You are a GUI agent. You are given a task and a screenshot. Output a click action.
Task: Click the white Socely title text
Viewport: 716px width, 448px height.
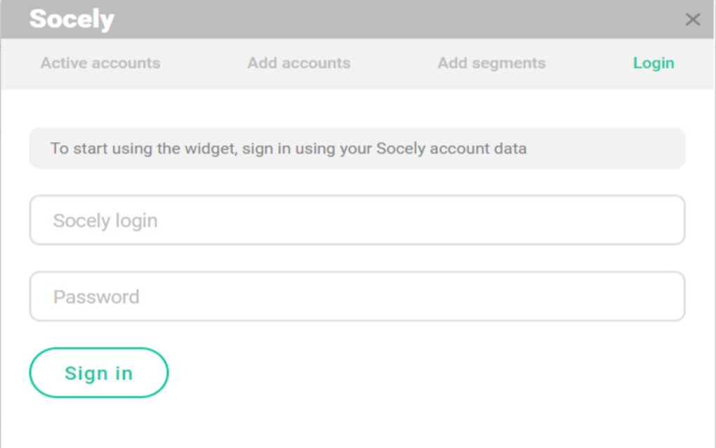pyautogui.click(x=72, y=19)
